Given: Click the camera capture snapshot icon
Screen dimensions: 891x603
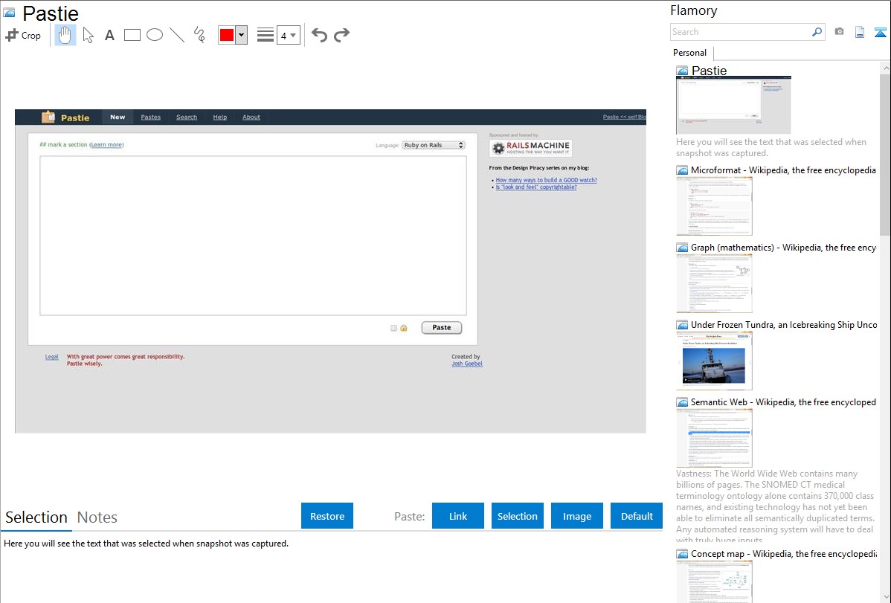Looking at the screenshot, I should pyautogui.click(x=839, y=32).
